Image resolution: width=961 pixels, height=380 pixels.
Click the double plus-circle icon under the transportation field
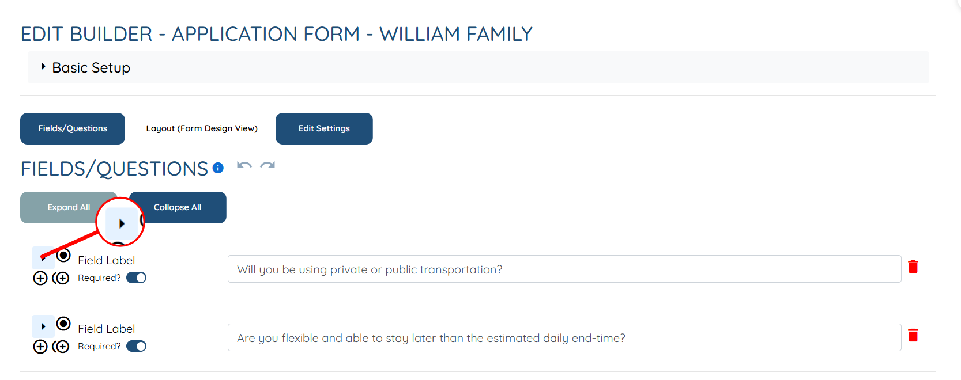[x=61, y=278]
